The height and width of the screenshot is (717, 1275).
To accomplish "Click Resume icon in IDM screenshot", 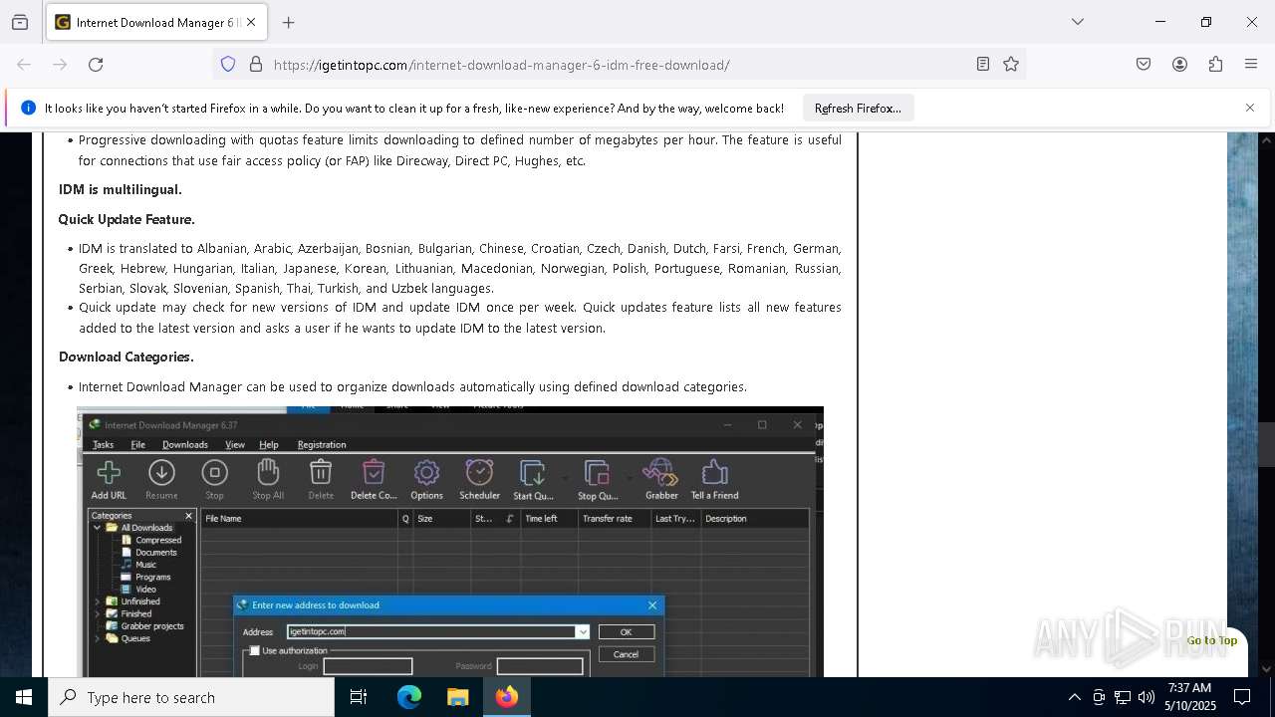I will [161, 479].
